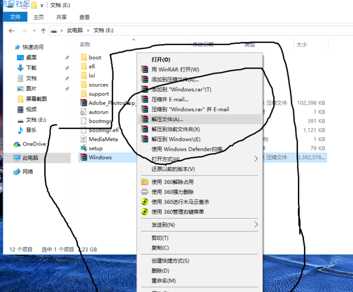
Task: Choose 解压文件(A)... in context menu
Action: pyautogui.click(x=199, y=119)
